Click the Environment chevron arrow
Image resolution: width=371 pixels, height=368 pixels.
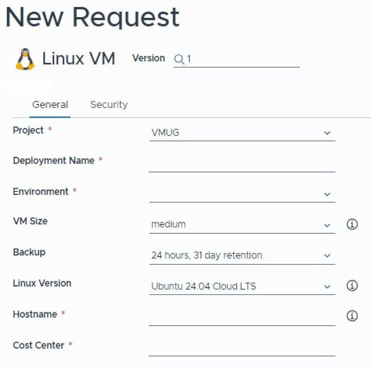click(x=327, y=194)
